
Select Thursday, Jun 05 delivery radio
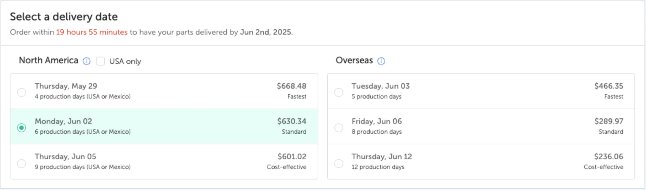(22, 163)
